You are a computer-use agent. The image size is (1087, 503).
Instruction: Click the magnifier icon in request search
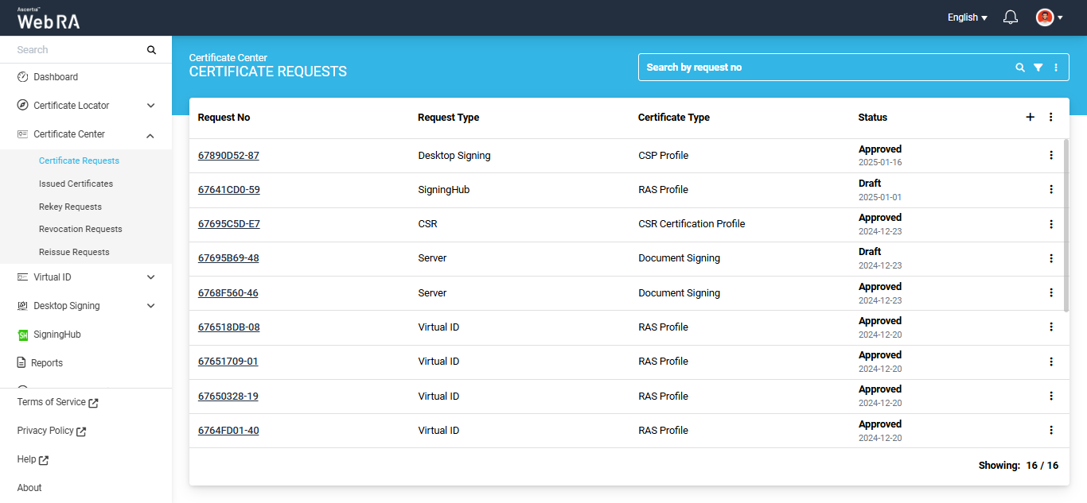[x=1020, y=68]
